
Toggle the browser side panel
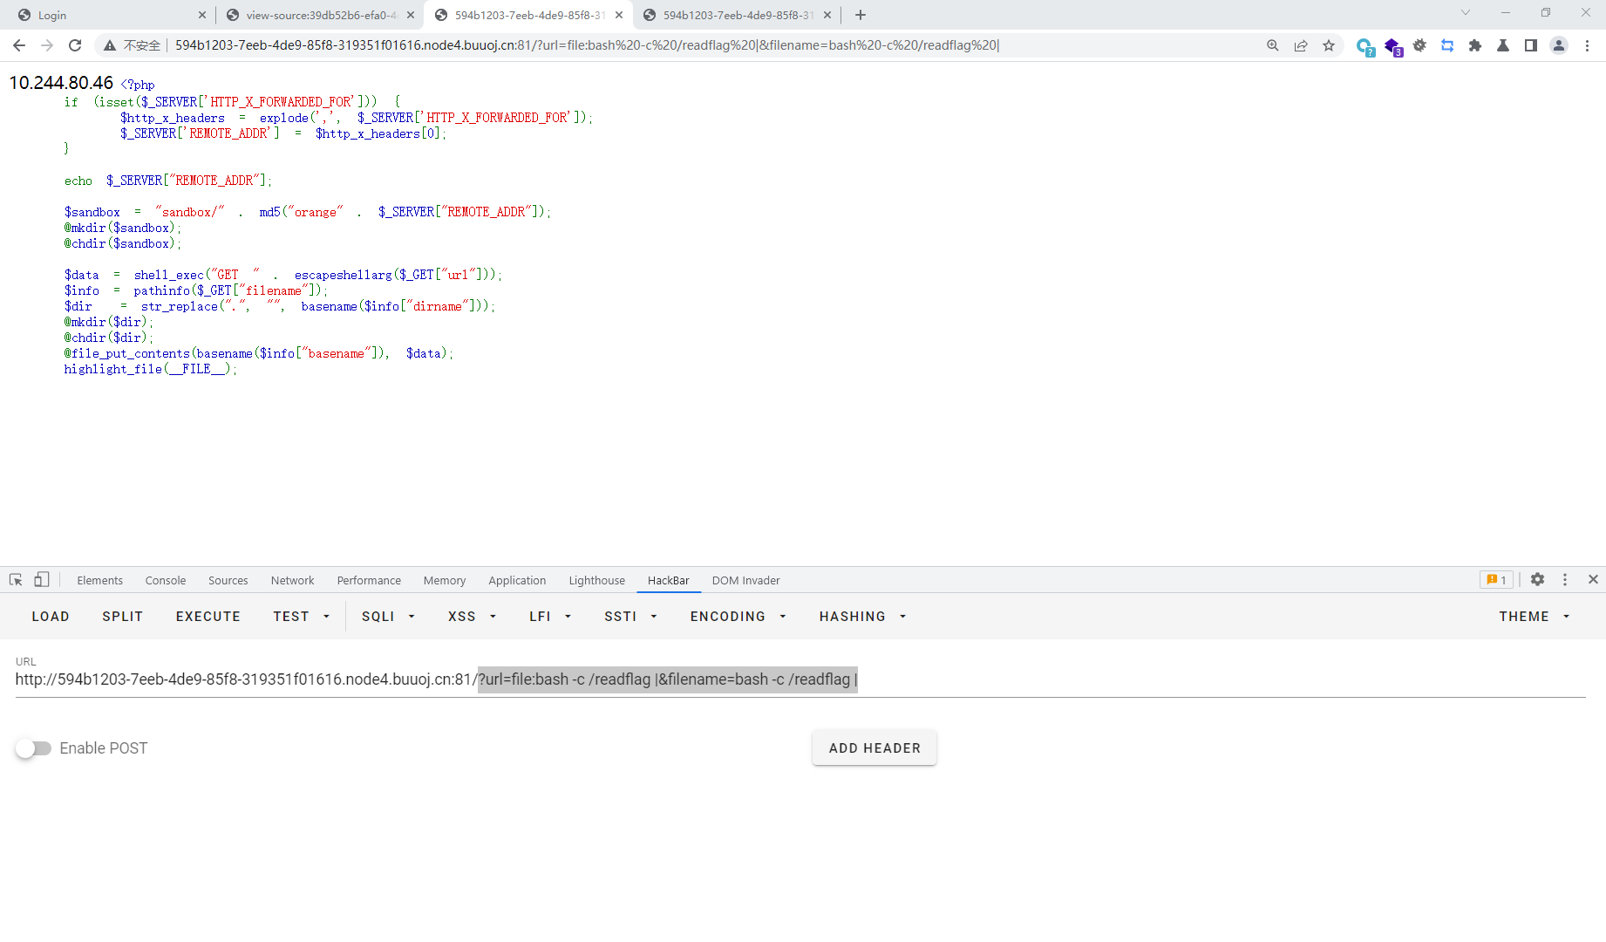tap(1531, 45)
